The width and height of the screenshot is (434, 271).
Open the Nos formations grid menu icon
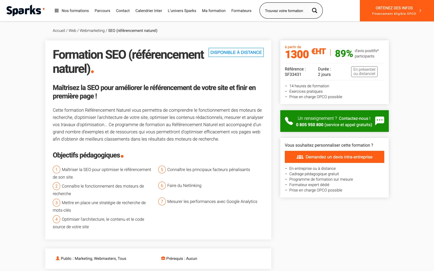57,11
